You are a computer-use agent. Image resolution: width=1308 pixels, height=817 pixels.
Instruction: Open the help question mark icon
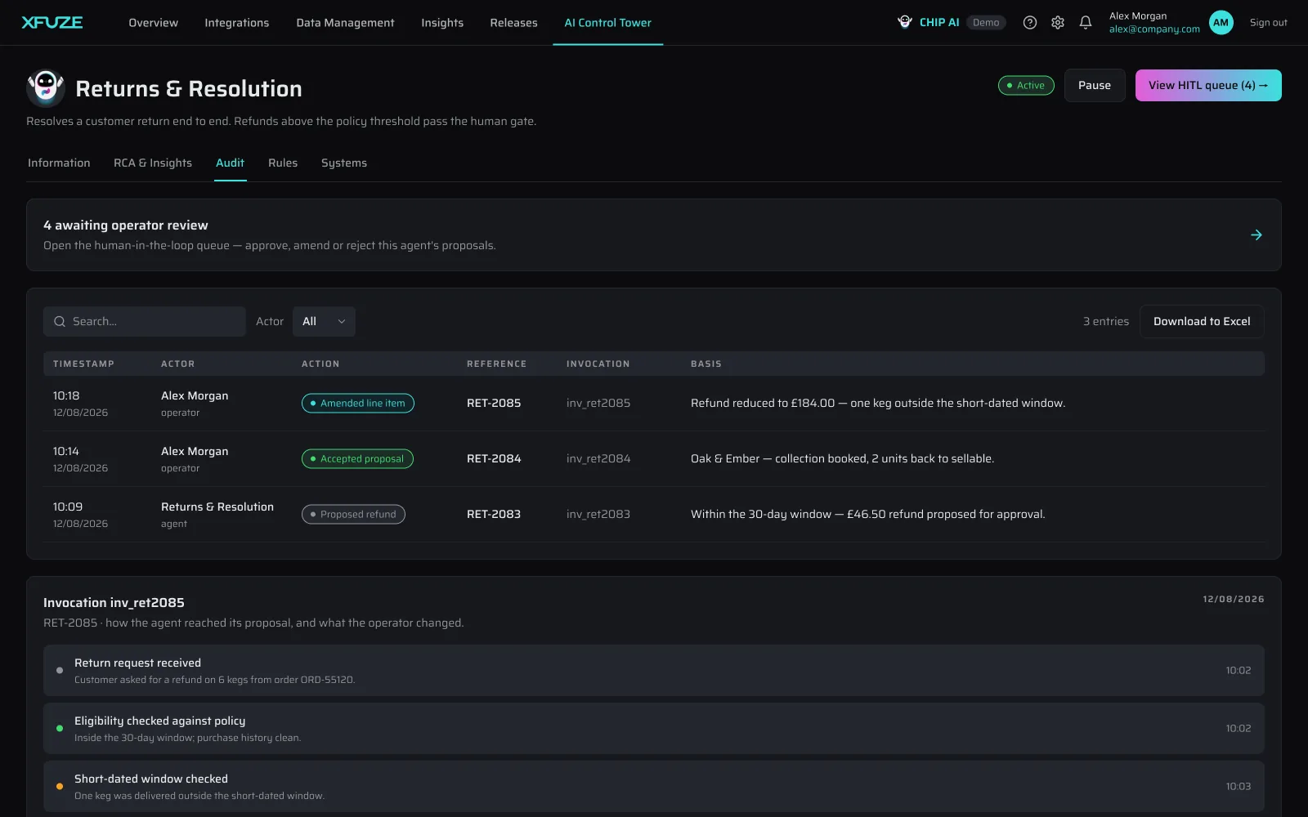(x=1030, y=23)
